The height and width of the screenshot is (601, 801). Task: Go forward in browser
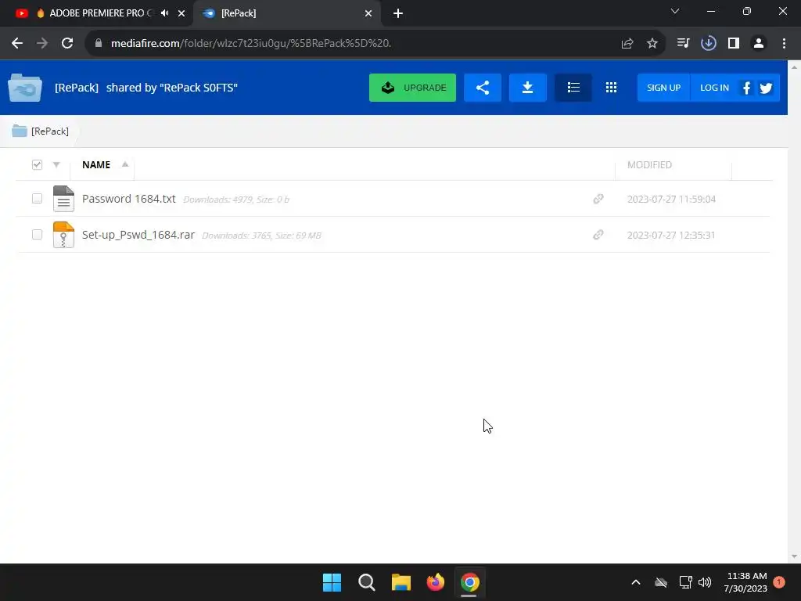pyautogui.click(x=42, y=44)
